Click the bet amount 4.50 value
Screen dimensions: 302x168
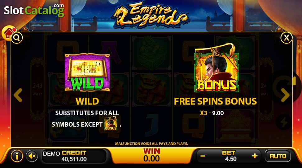(x=231, y=159)
